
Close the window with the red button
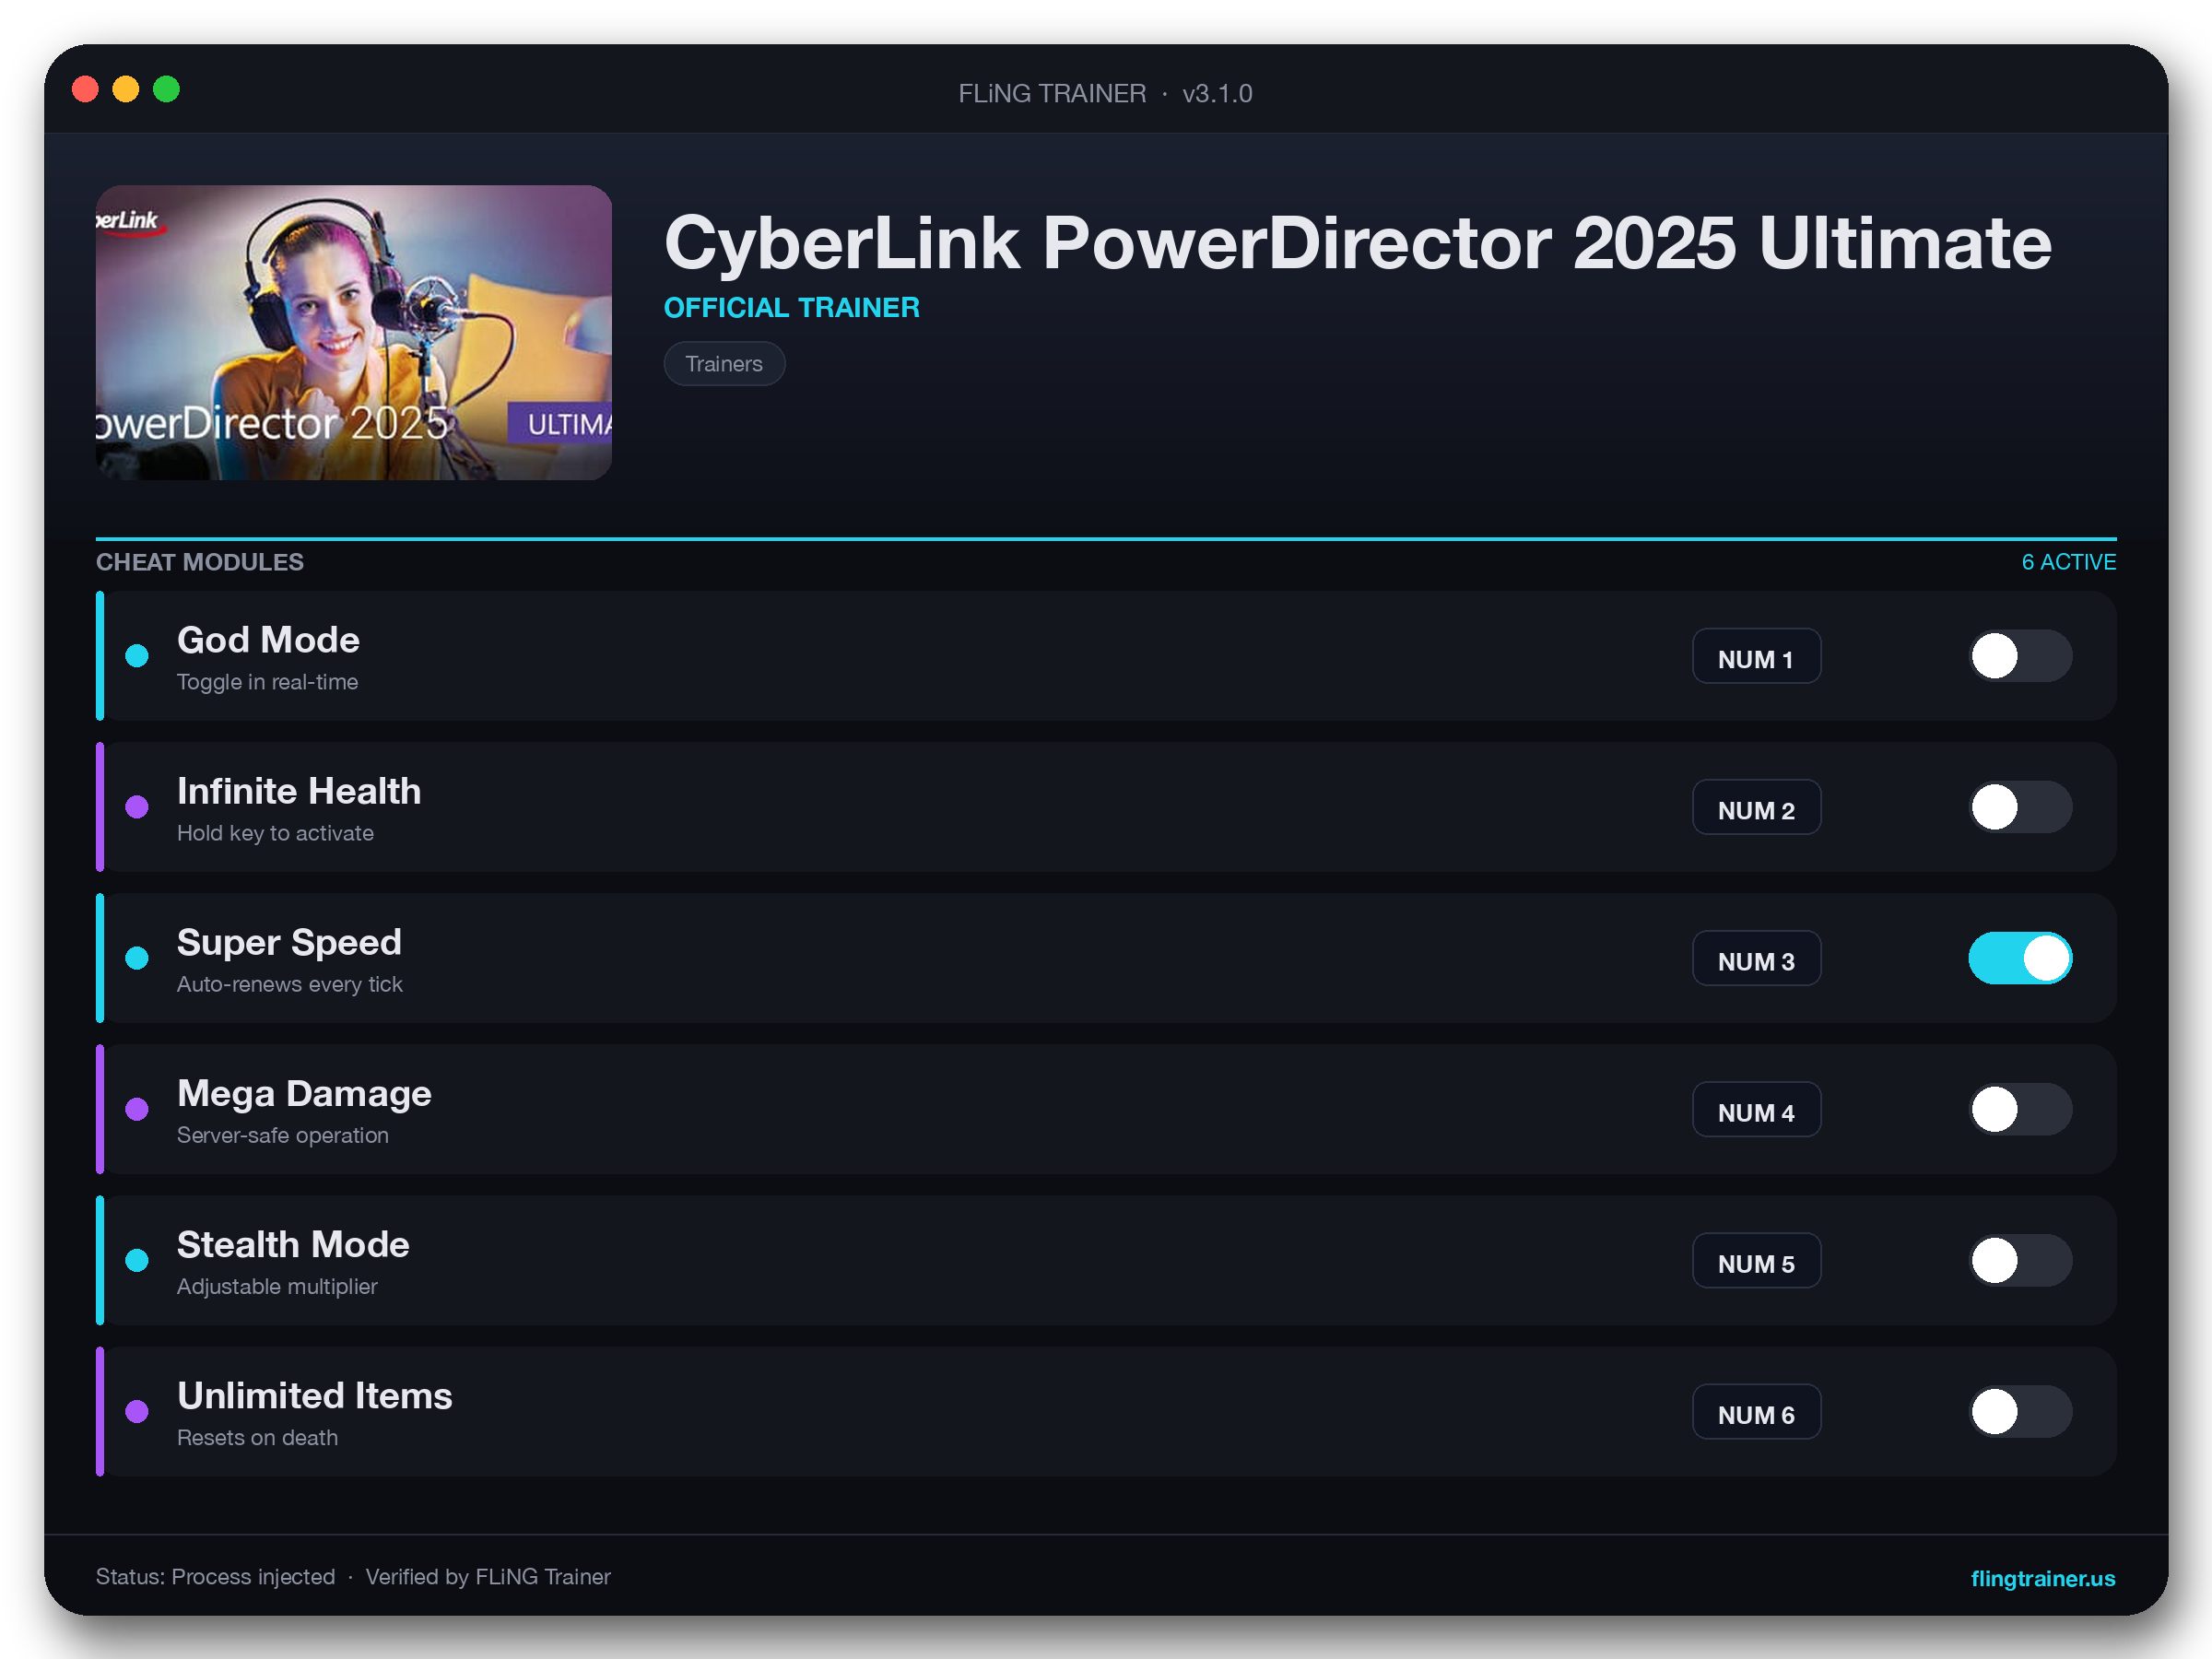[86, 90]
